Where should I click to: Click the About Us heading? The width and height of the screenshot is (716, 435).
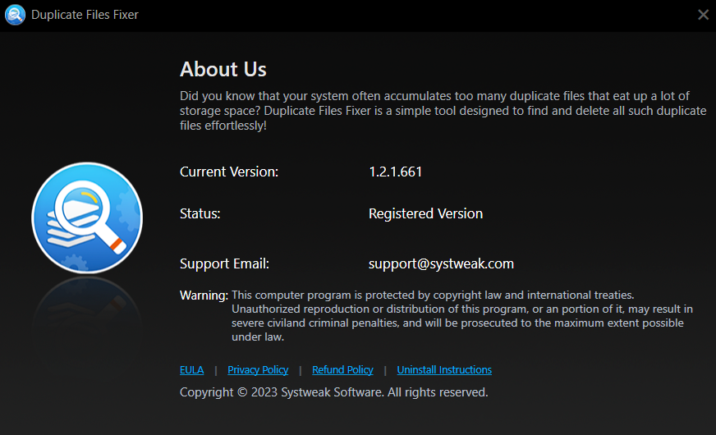coord(223,70)
